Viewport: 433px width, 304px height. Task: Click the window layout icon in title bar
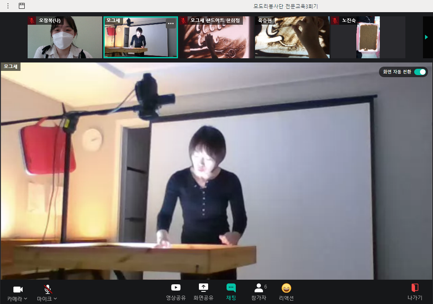(22, 6)
